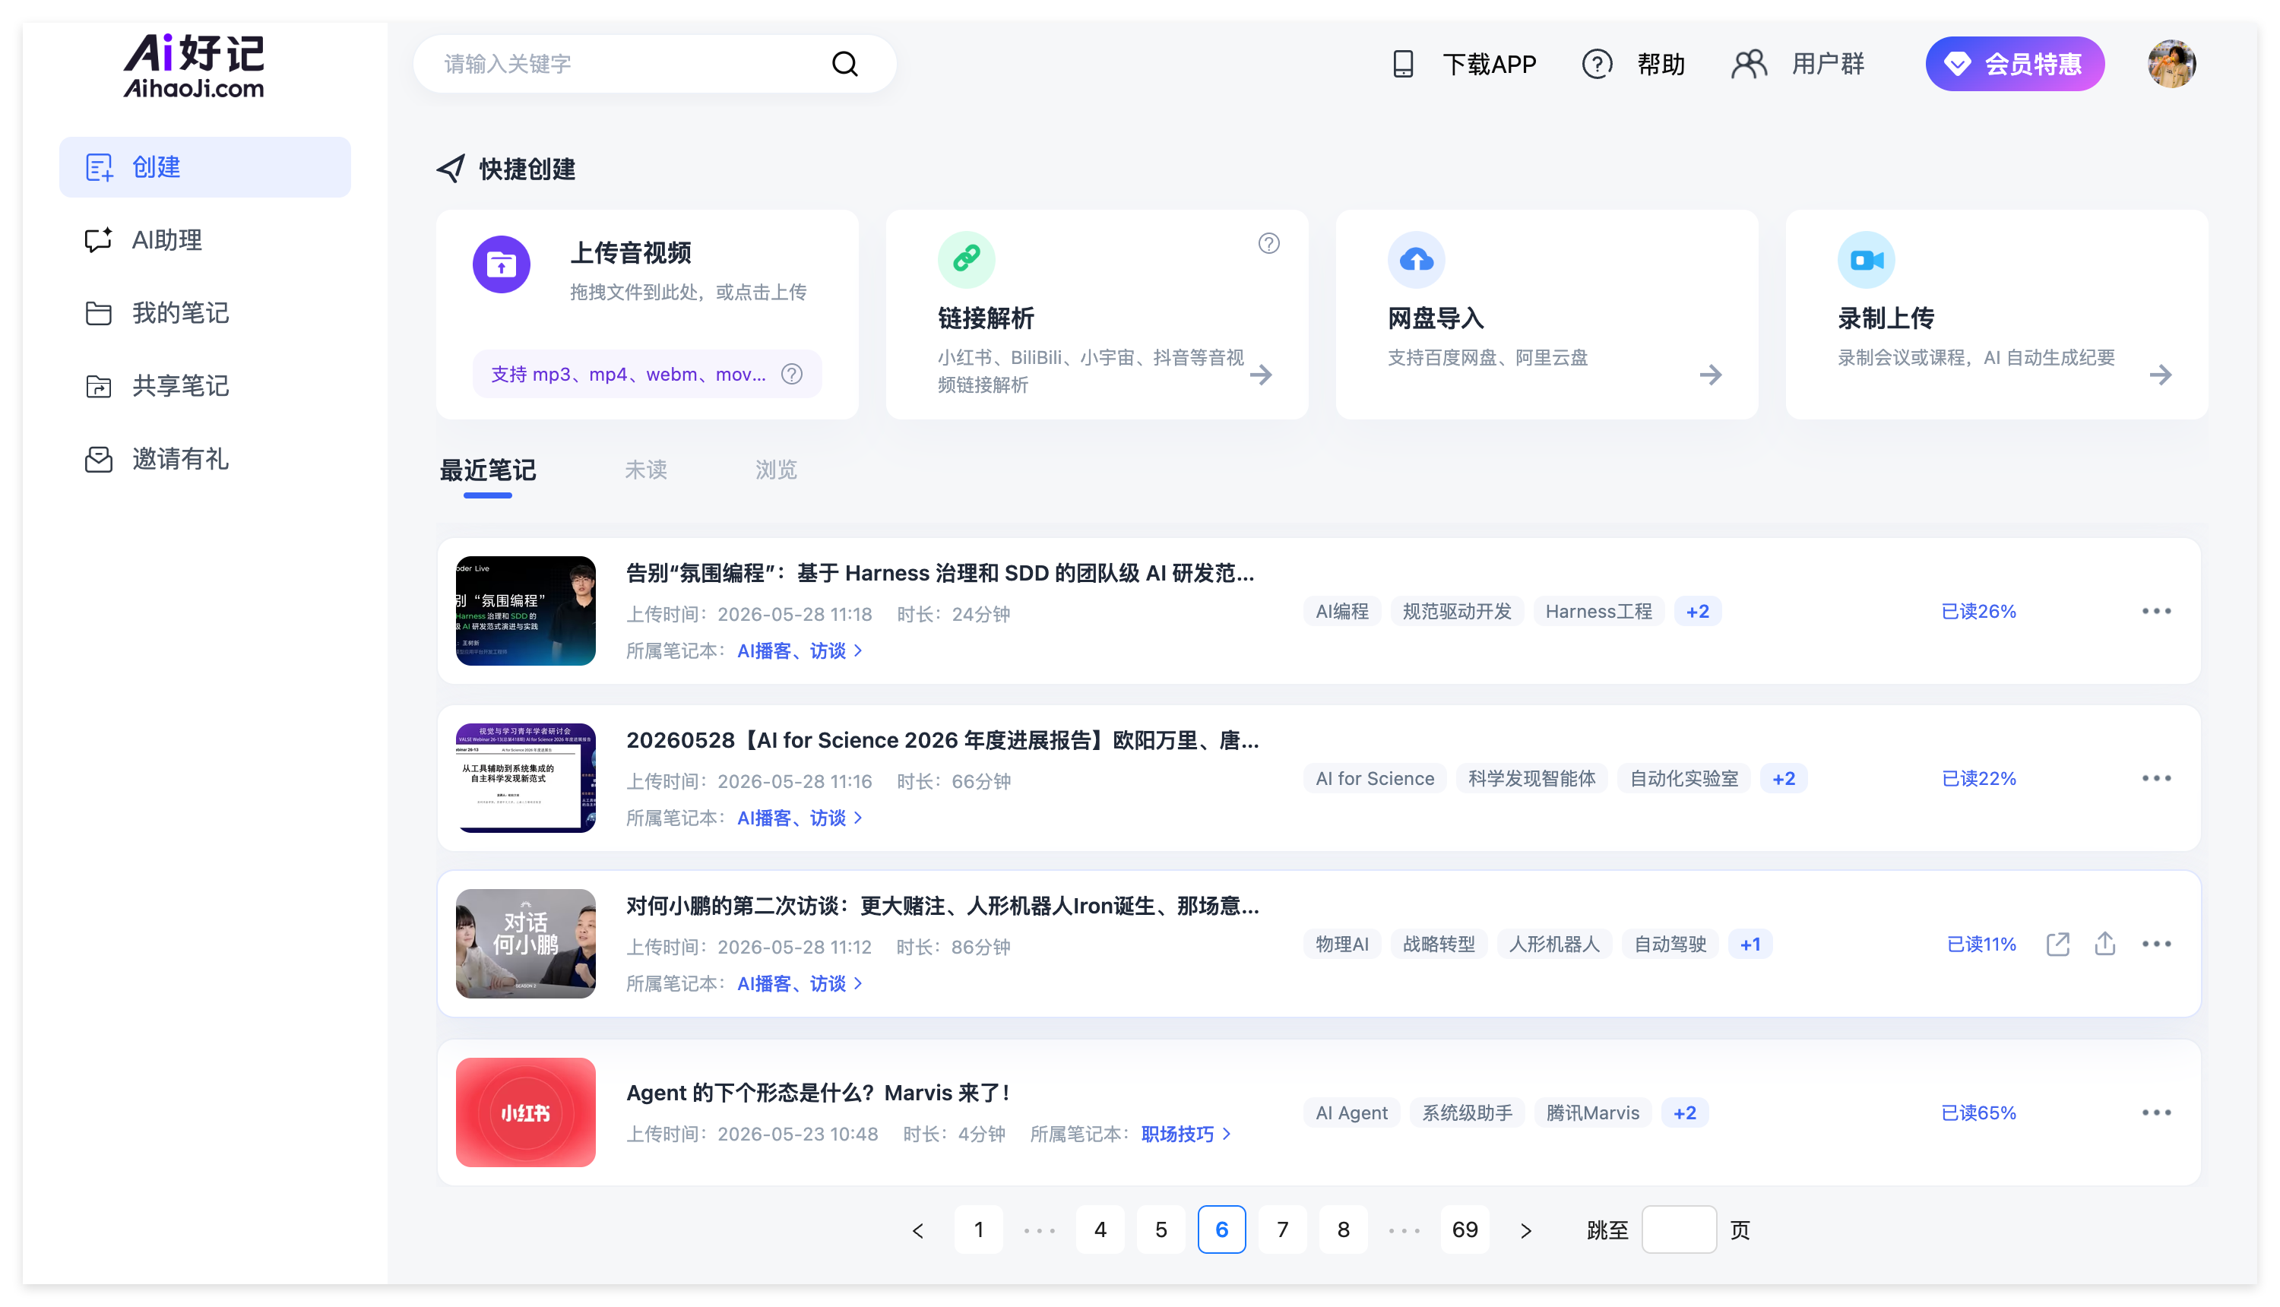Click the 已读26% progress indicator
The width and height of the screenshot is (2280, 1307).
point(1978,611)
